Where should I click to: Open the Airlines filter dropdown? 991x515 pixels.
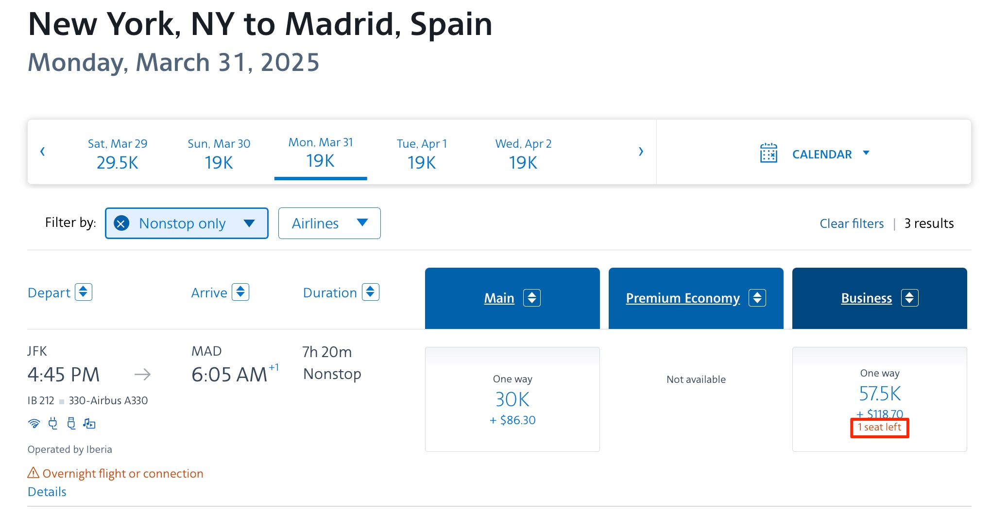[x=329, y=223]
